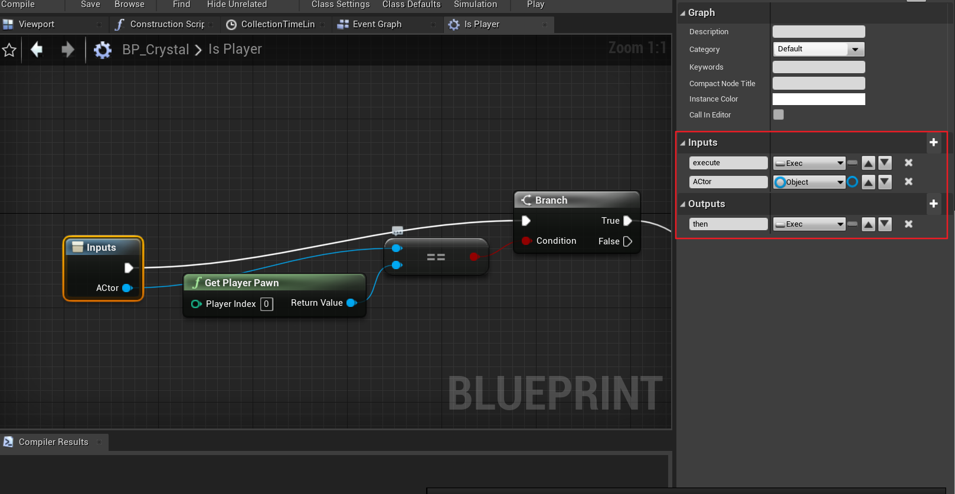Click the Construction Script function icon
Screen dimensions: 955x494
[x=119, y=24]
